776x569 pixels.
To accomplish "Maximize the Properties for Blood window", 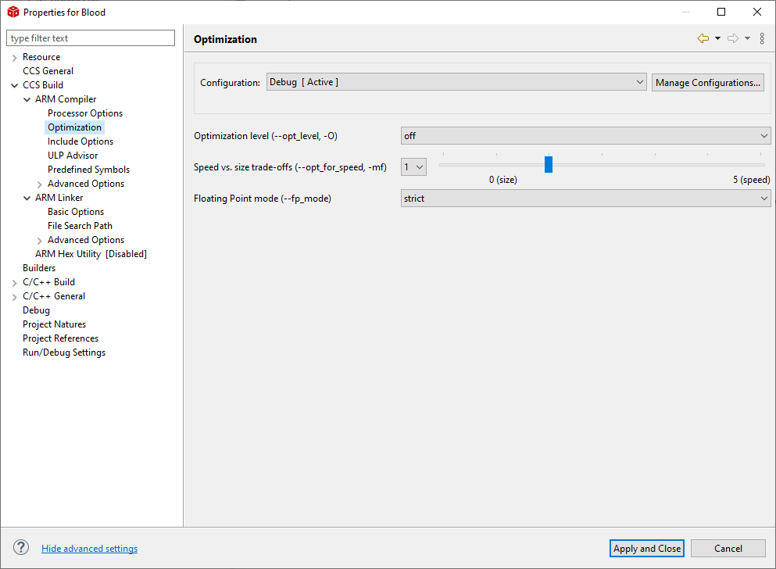I will pos(721,12).
